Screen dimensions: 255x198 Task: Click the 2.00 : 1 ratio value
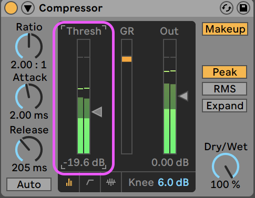click(28, 65)
